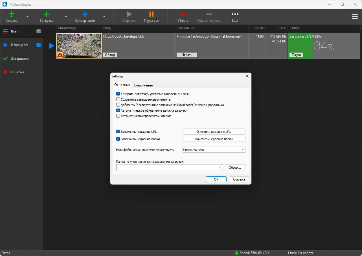
Task: Click Очистить недавние URL button
Action: point(214,132)
